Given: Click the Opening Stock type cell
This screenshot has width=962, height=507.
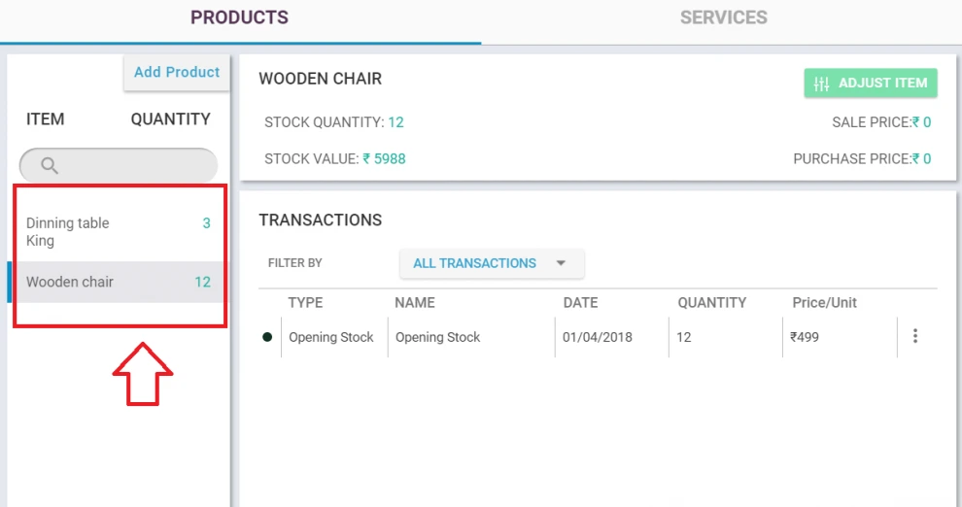Looking at the screenshot, I should [x=331, y=337].
